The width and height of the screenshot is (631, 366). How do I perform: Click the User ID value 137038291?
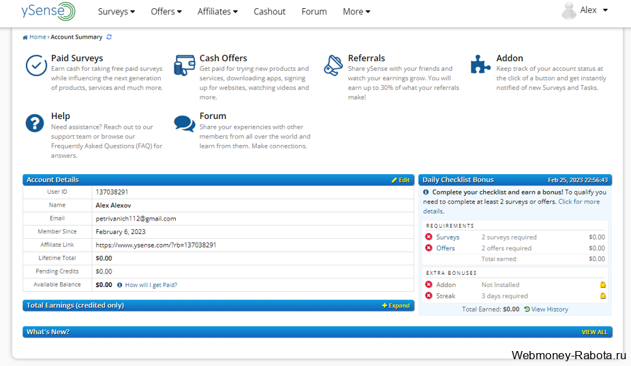pyautogui.click(x=112, y=192)
